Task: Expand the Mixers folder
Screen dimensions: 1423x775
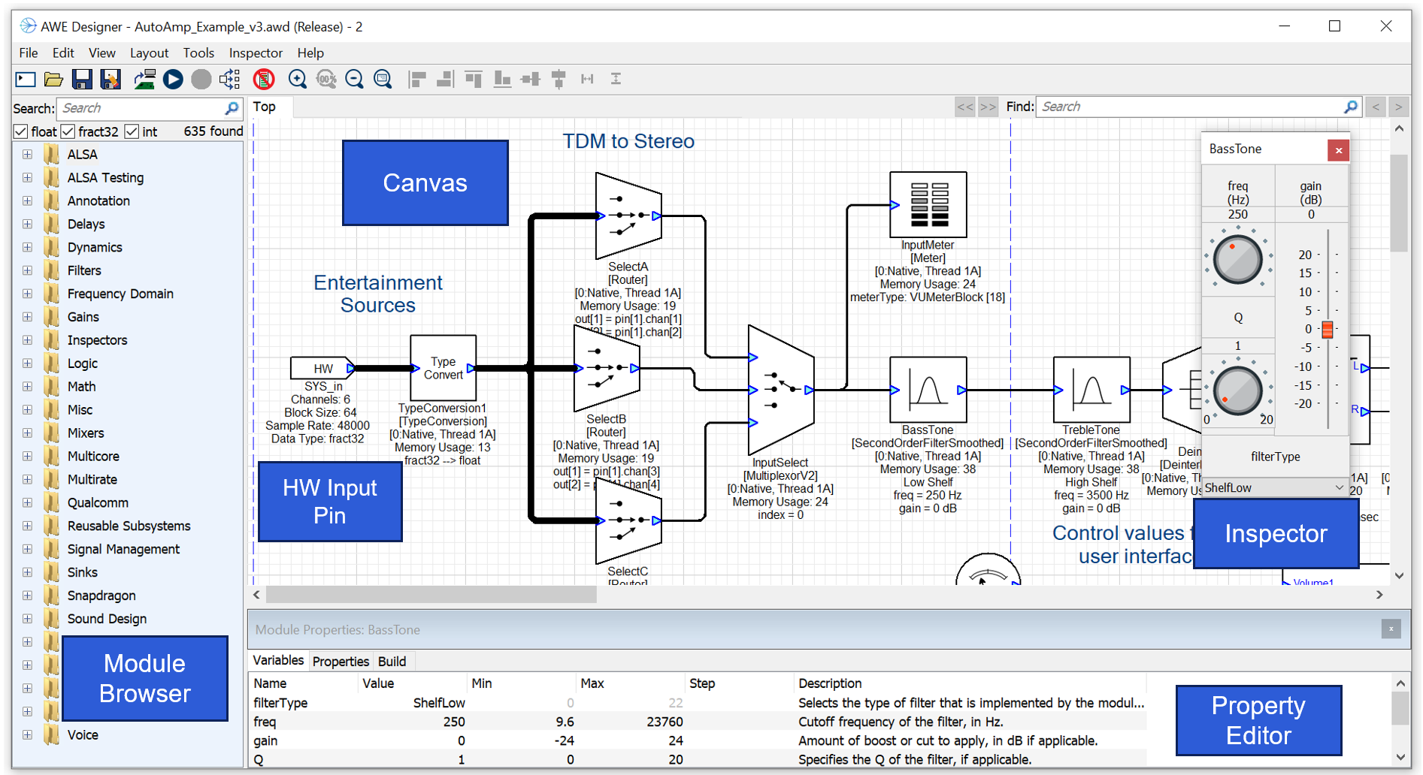Action: [27, 433]
